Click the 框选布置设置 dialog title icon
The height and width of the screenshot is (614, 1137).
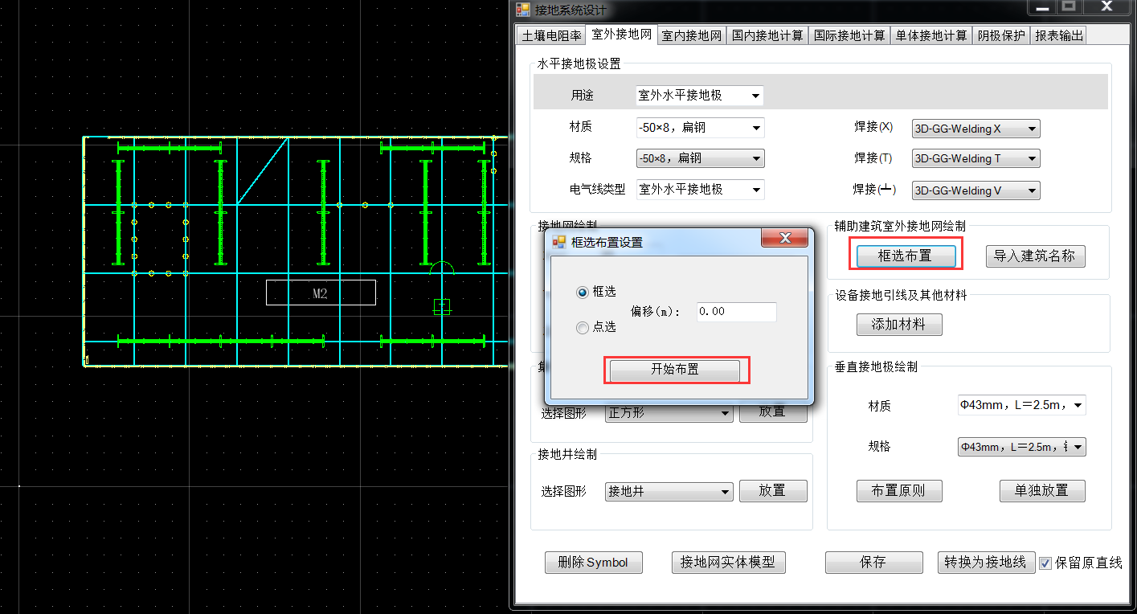point(559,241)
